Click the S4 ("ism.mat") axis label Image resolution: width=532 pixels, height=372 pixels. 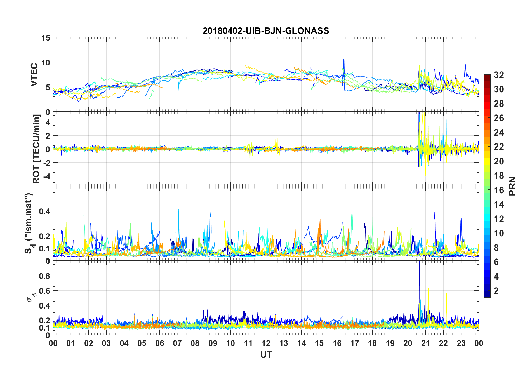[30, 223]
